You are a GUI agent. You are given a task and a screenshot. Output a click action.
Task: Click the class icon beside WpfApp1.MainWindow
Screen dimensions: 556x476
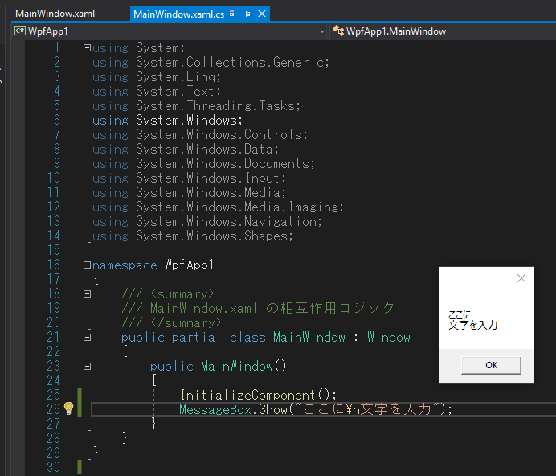[338, 31]
